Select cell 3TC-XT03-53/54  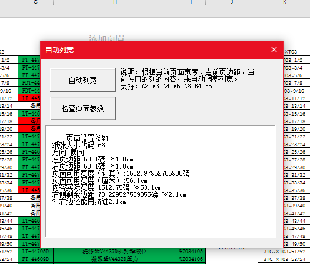(284, 259)
